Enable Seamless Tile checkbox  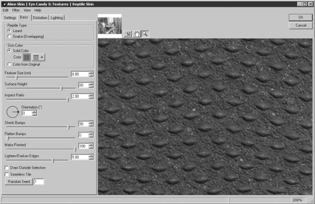tap(7, 174)
